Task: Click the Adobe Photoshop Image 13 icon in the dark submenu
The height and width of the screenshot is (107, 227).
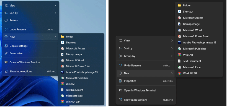Action: (179, 43)
